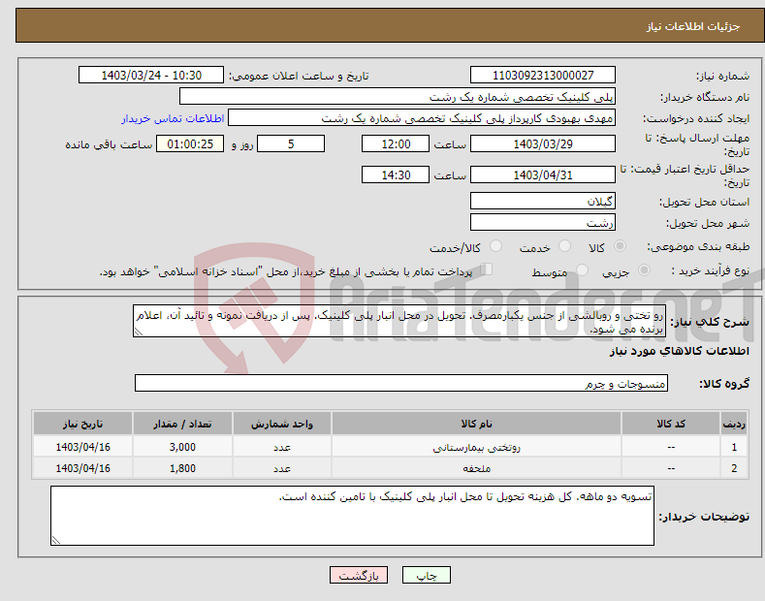Screen dimensions: 765x601
Task: Click the بازگشت back button
Action: [x=359, y=575]
